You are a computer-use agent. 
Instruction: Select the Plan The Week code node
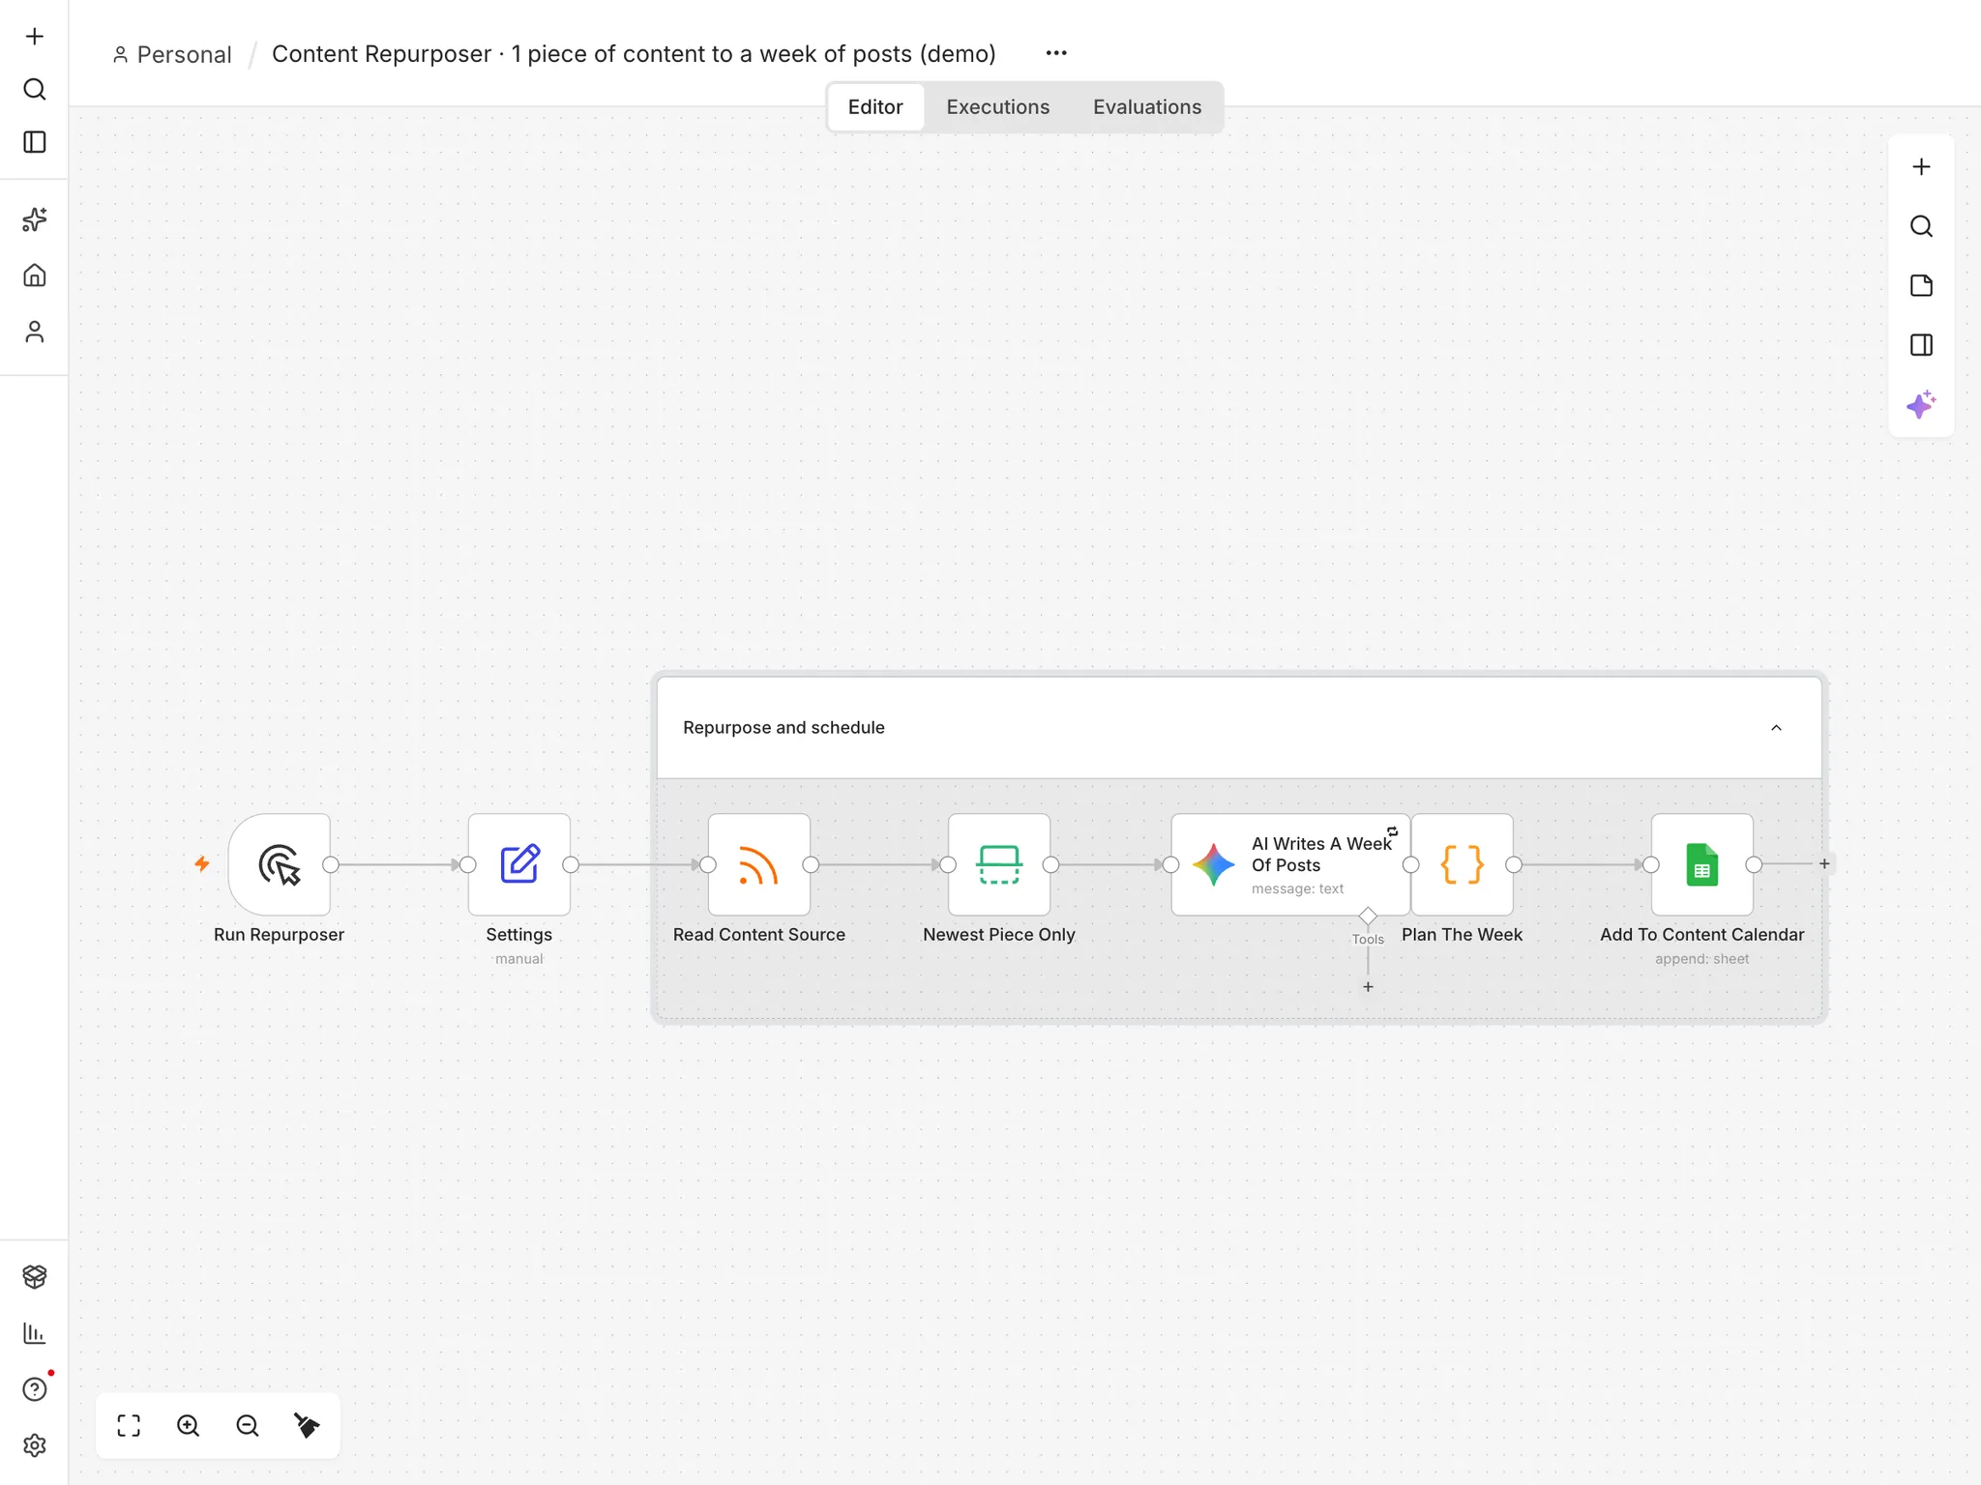click(1463, 864)
